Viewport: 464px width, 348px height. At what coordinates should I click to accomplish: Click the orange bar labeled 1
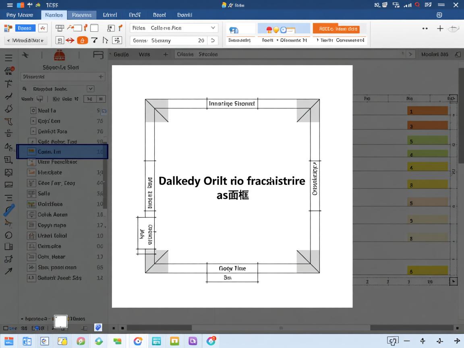427,111
